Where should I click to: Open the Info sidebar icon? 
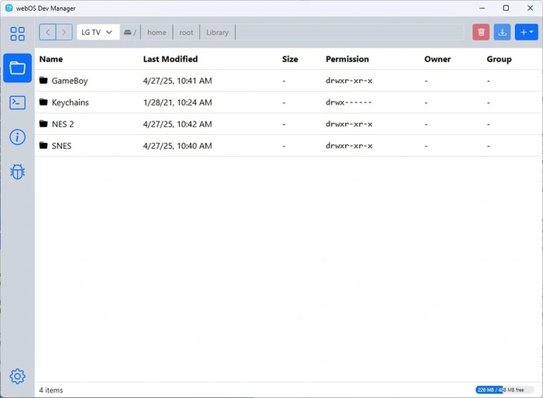pyautogui.click(x=17, y=137)
